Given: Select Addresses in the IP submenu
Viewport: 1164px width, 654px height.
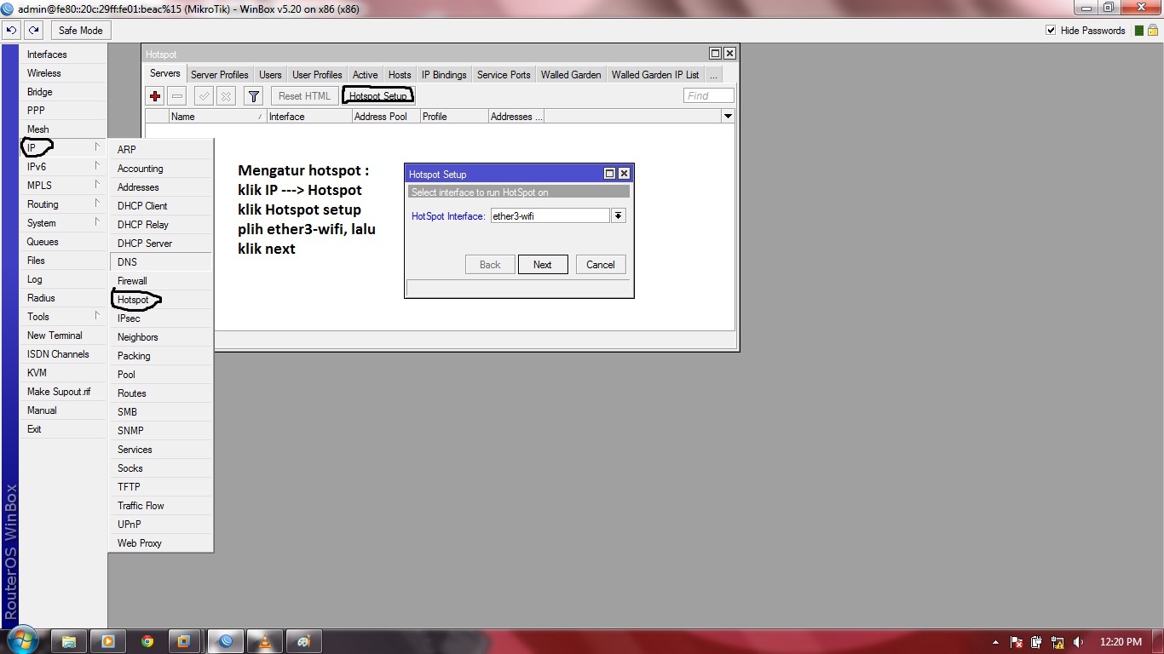Looking at the screenshot, I should point(161,187).
